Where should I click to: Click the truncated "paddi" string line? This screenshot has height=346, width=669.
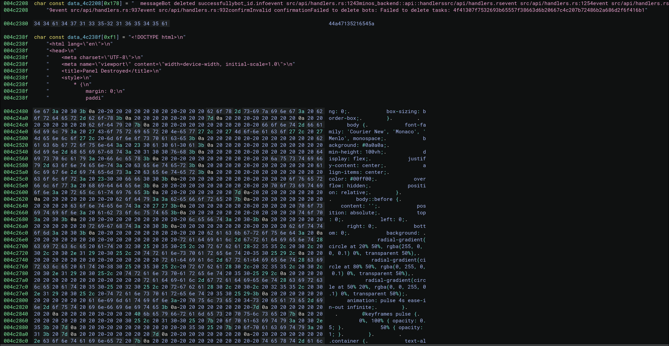[x=75, y=98]
